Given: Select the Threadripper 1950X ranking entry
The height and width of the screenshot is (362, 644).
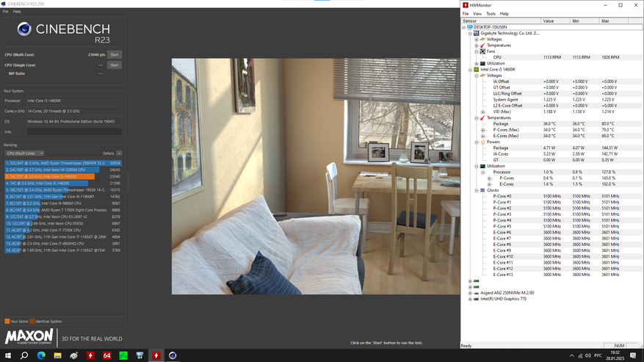Looking at the screenshot, I should pos(63,190).
